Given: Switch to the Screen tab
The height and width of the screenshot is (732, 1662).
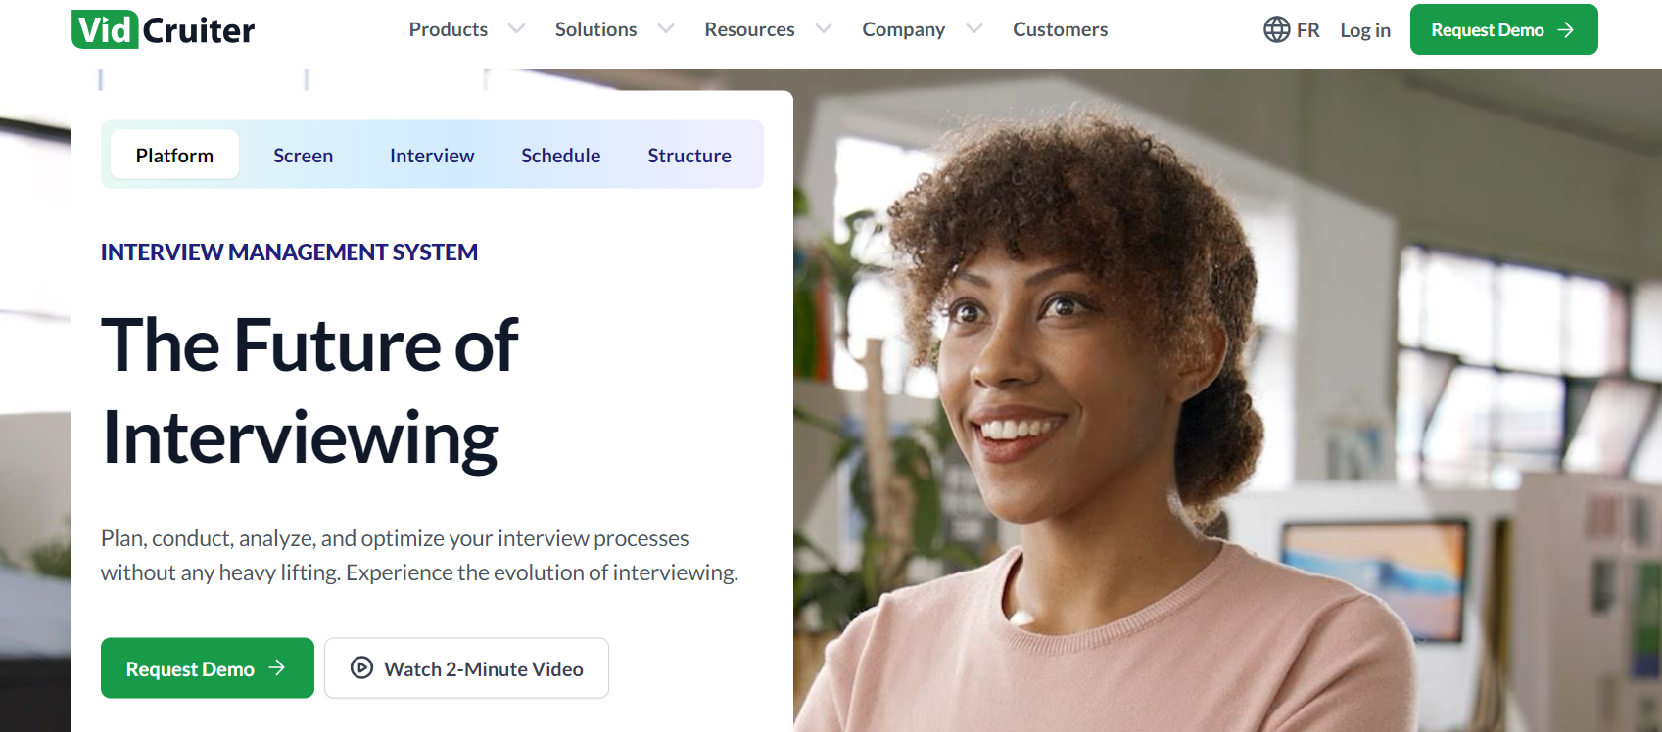Looking at the screenshot, I should [x=303, y=155].
